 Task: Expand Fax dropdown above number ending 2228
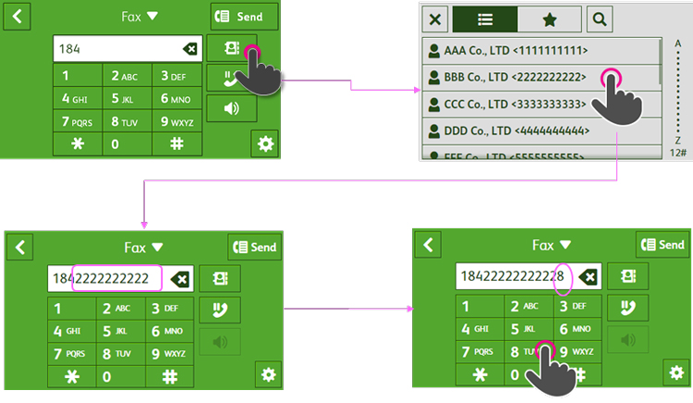[551, 245]
